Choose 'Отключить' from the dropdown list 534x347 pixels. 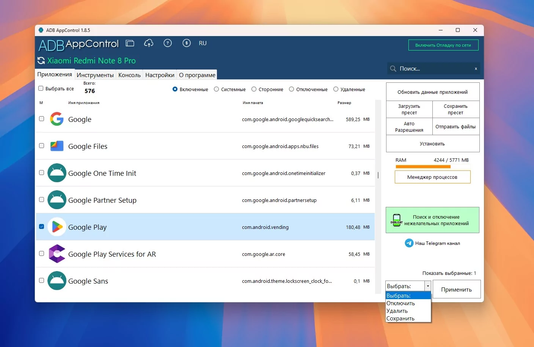point(408,303)
